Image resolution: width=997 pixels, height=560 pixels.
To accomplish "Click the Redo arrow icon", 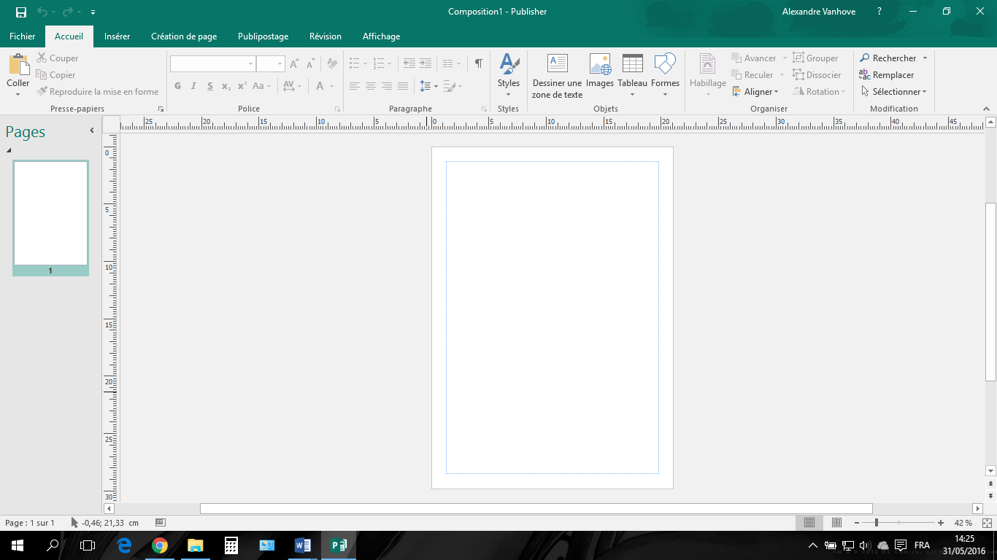I will coord(67,12).
